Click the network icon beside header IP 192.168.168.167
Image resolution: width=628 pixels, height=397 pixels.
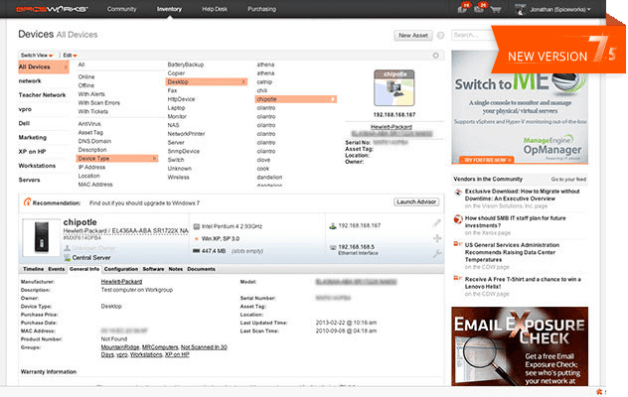333,226
